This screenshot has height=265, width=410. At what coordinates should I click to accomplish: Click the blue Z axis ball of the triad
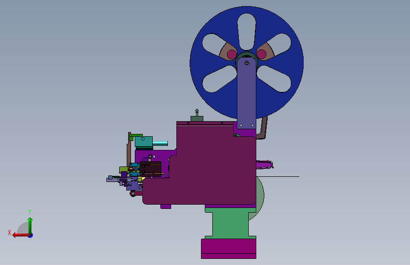coord(31,235)
